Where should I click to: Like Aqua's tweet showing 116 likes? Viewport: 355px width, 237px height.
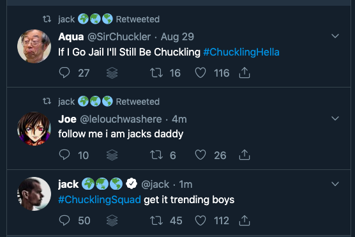coord(200,73)
